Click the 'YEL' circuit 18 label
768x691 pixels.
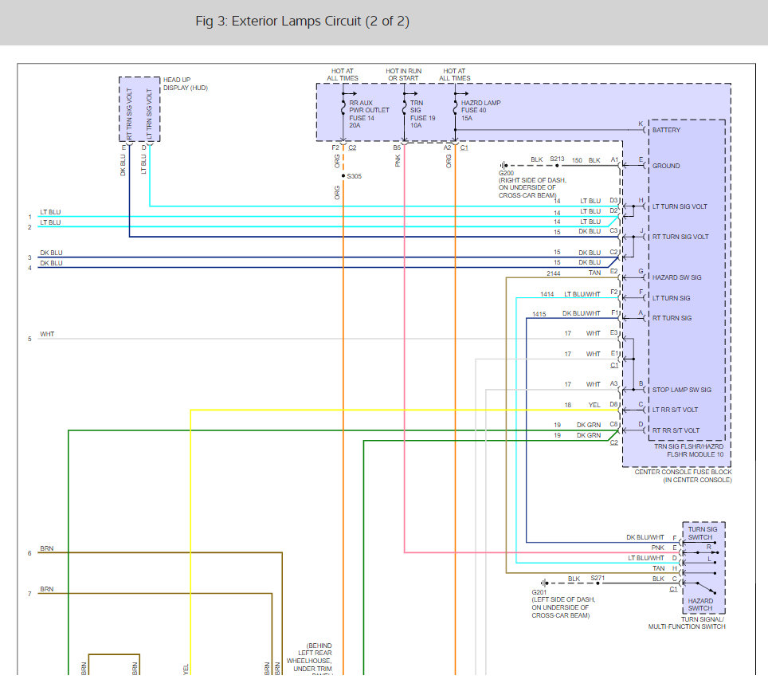pyautogui.click(x=594, y=406)
